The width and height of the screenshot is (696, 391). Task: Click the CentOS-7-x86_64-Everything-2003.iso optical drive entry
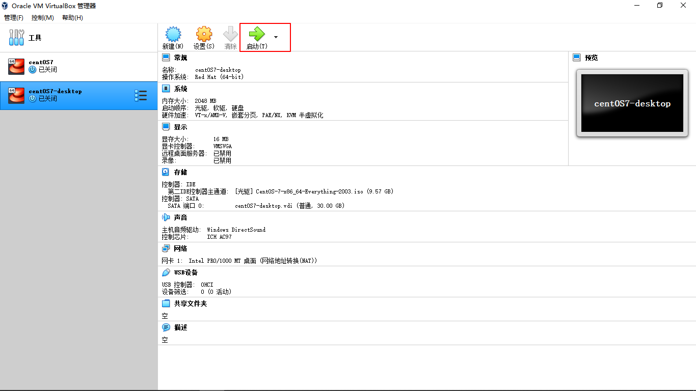[x=314, y=191]
